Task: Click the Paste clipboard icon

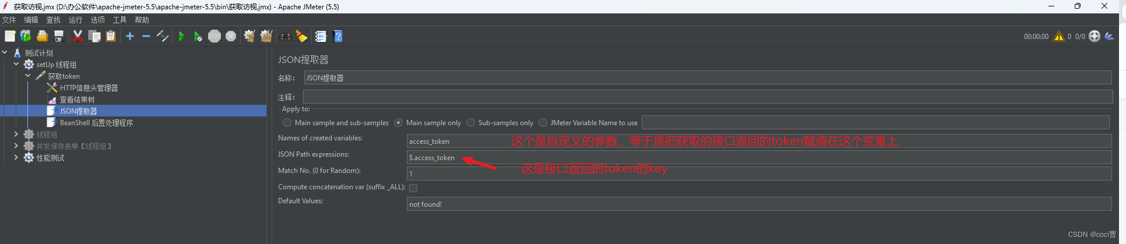Action: [111, 36]
